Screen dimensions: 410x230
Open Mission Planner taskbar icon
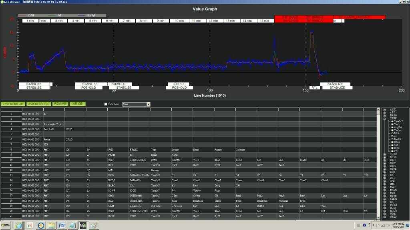(83, 226)
